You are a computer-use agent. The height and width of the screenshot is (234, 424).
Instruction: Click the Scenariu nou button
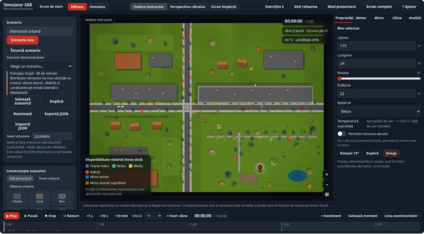tap(23, 40)
